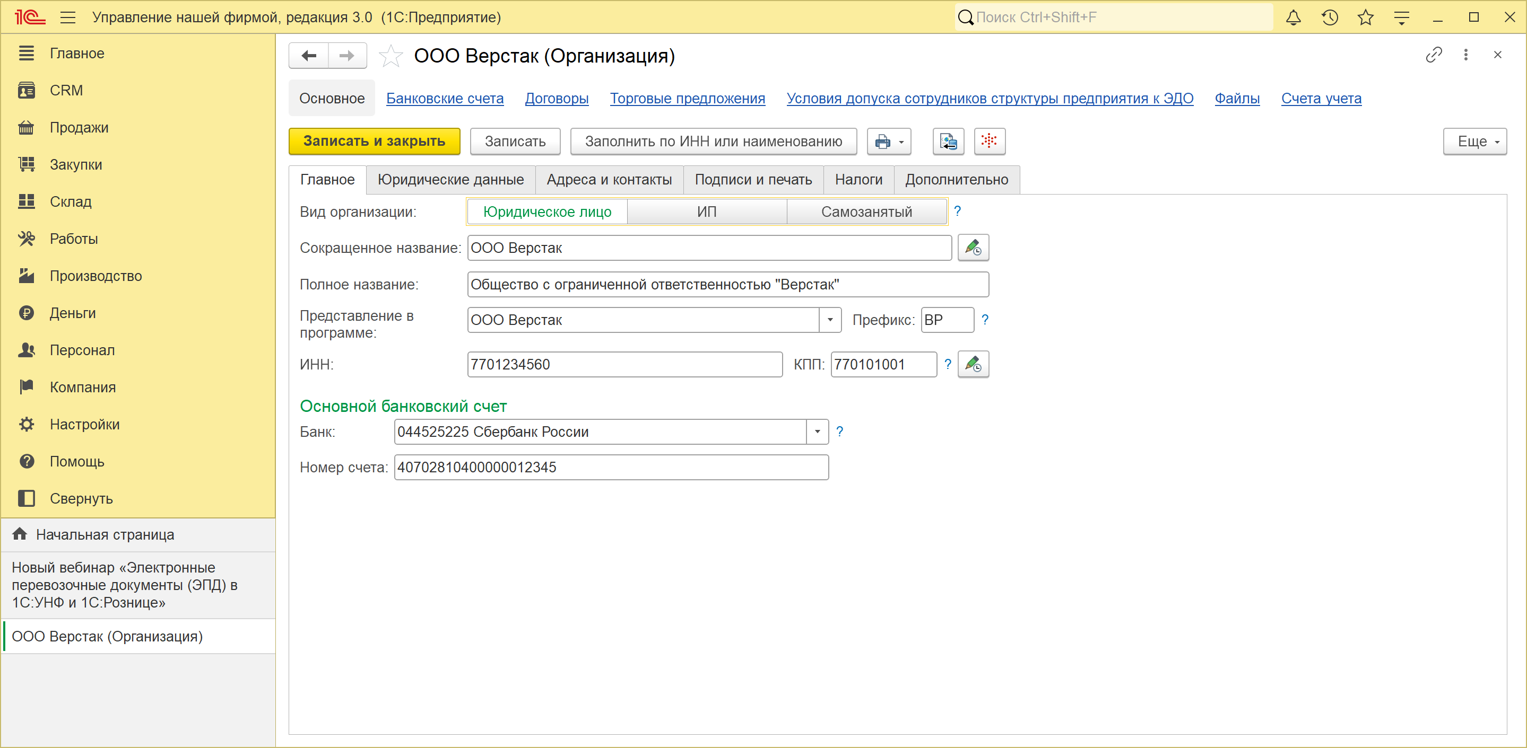Switch to Юридические данные tab
Image resolution: width=1527 pixels, height=748 pixels.
click(x=450, y=180)
